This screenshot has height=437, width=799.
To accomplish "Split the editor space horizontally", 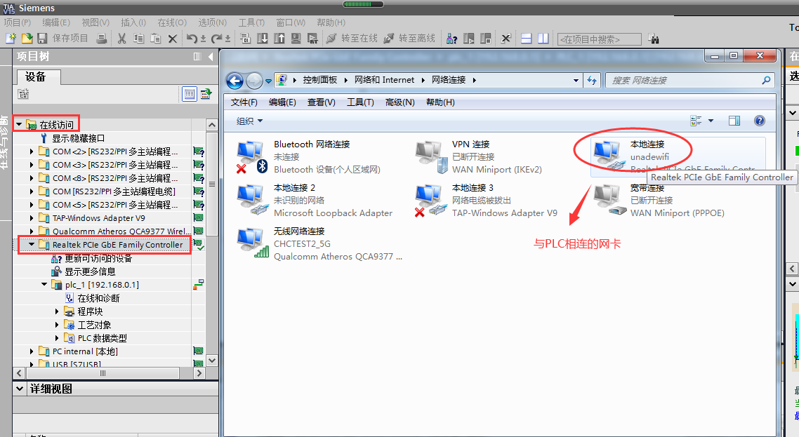I will pyautogui.click(x=527, y=38).
